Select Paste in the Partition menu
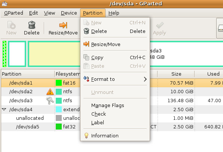 pyautogui.click(x=115, y=66)
